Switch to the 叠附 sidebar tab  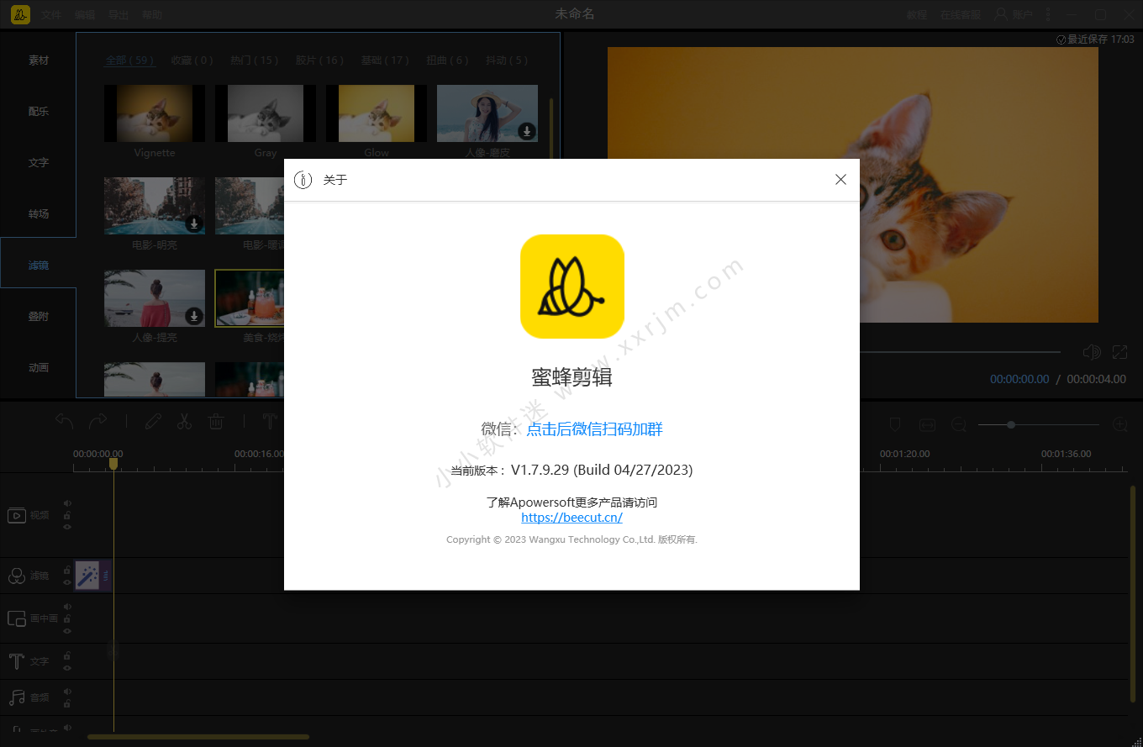(x=39, y=317)
